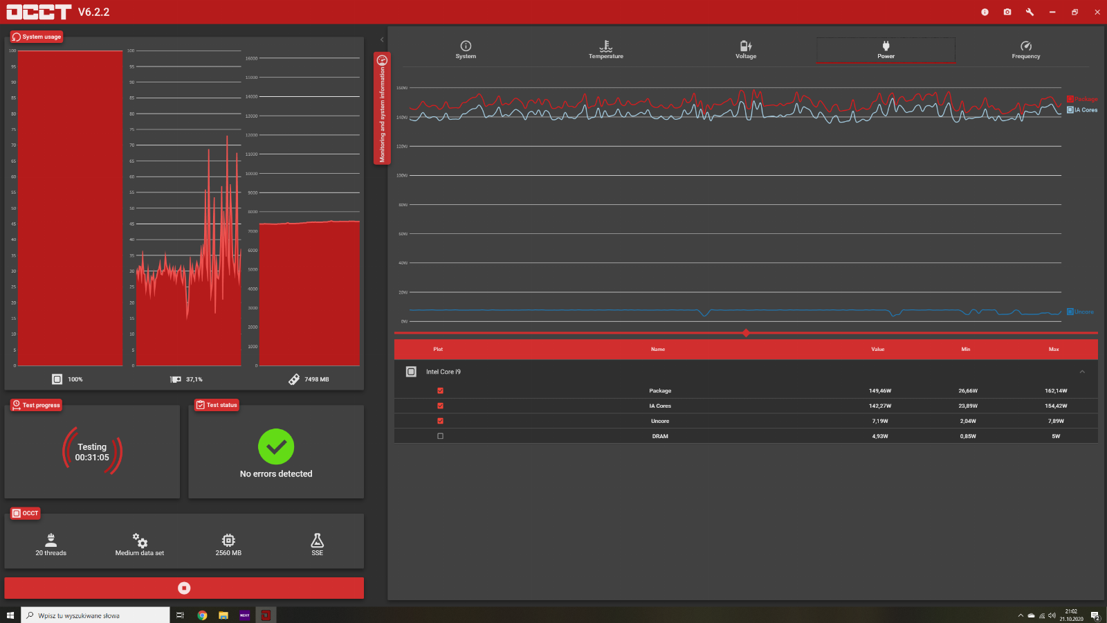Open settings via the wrench icon
The width and height of the screenshot is (1107, 623).
click(1030, 12)
